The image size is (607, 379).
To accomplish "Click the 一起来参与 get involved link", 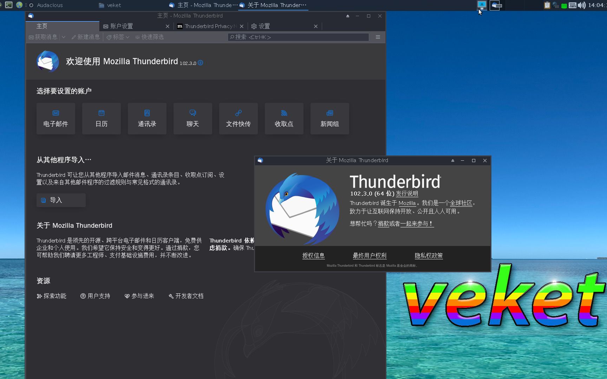I will pos(417,224).
